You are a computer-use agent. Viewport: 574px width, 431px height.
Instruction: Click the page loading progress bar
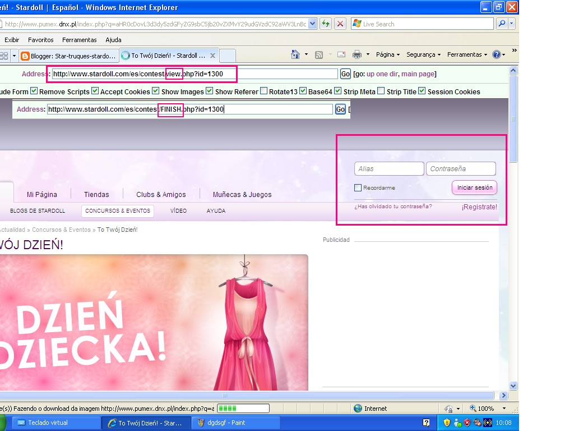[243, 409]
